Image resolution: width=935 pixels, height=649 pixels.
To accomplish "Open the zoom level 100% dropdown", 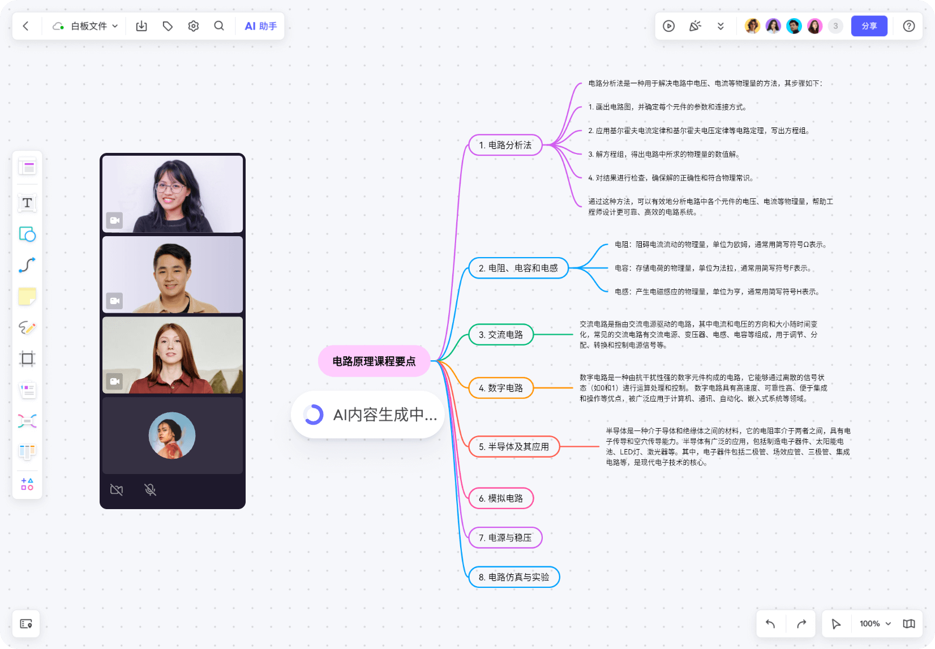I will 873,624.
